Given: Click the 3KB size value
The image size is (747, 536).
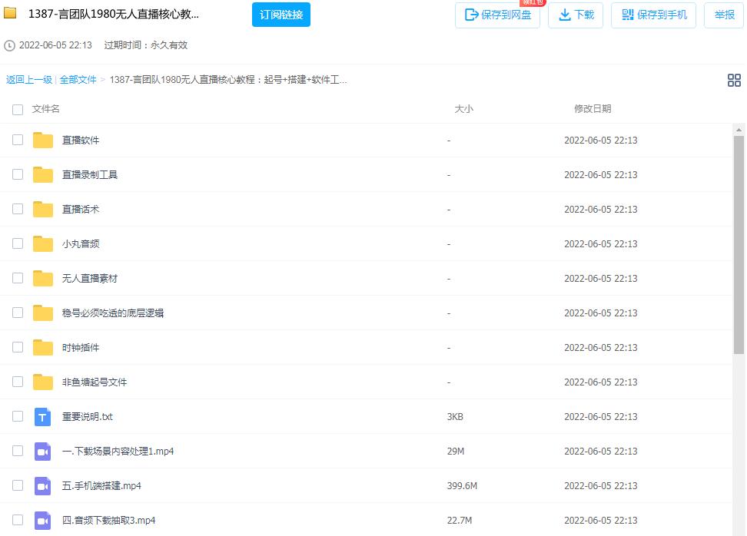Looking at the screenshot, I should tap(455, 416).
